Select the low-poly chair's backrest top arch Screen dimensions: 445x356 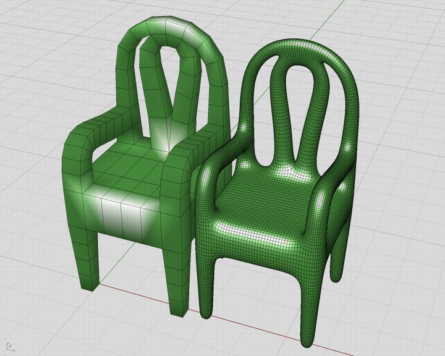tap(176, 28)
